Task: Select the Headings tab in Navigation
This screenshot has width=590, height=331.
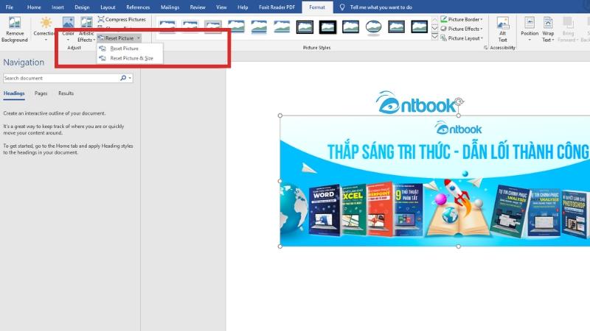Action: pyautogui.click(x=14, y=93)
